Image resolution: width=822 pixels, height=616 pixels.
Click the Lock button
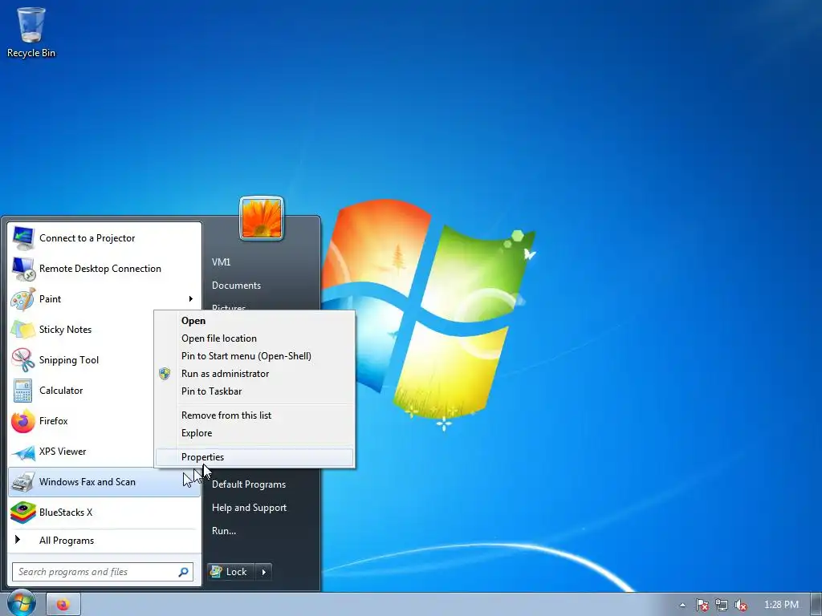pyautogui.click(x=231, y=572)
